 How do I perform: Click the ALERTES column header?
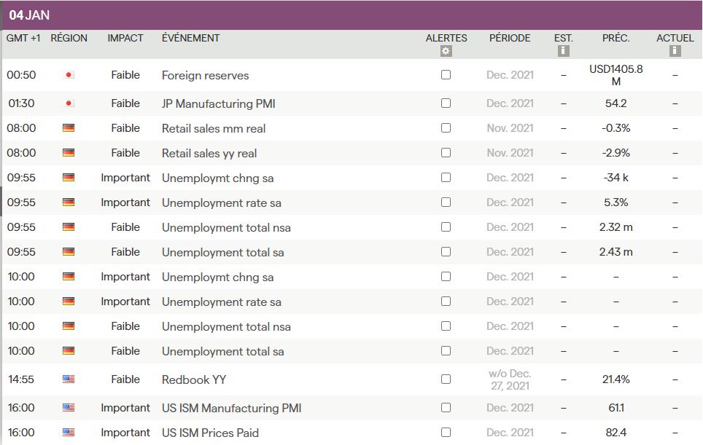(446, 38)
